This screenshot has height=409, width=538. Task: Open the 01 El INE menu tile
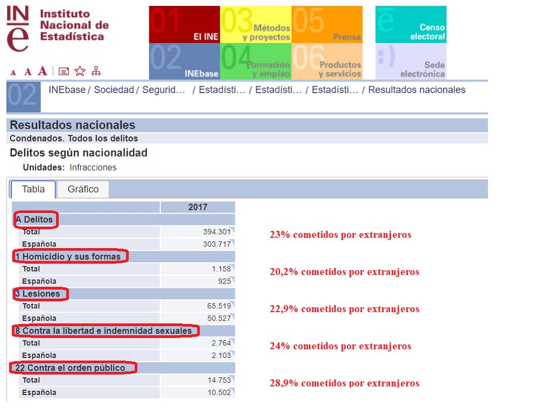pos(184,25)
